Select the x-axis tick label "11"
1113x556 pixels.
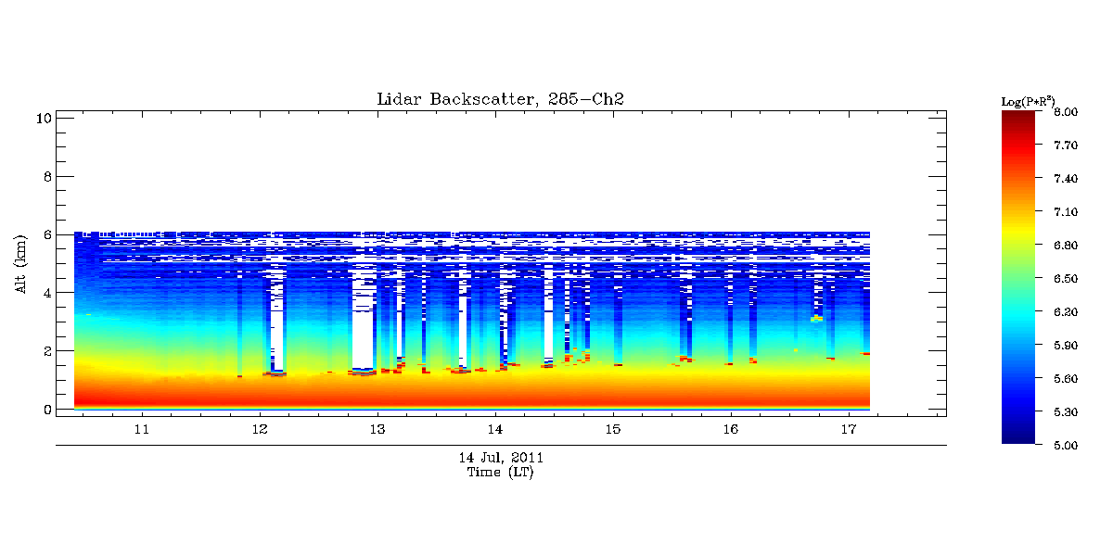coord(142,430)
